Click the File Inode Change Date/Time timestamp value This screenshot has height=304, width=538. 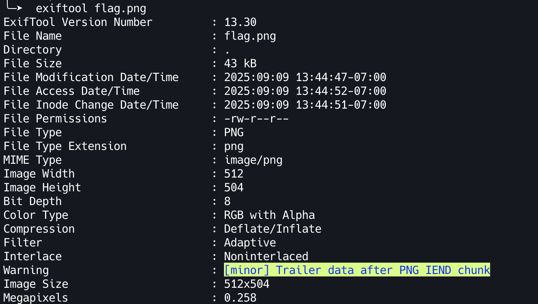(x=305, y=105)
